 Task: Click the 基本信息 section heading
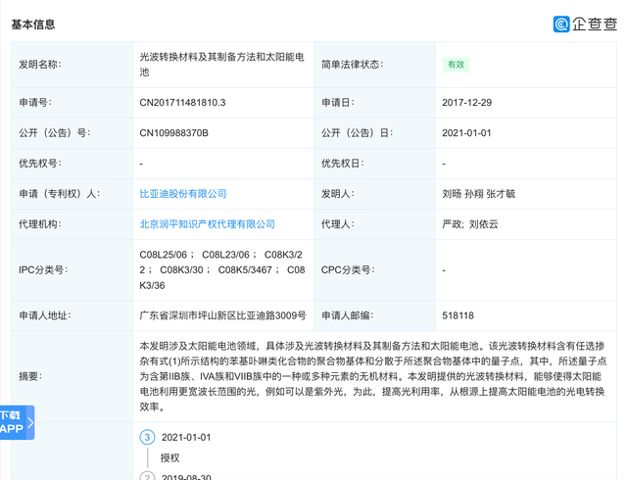[x=33, y=24]
